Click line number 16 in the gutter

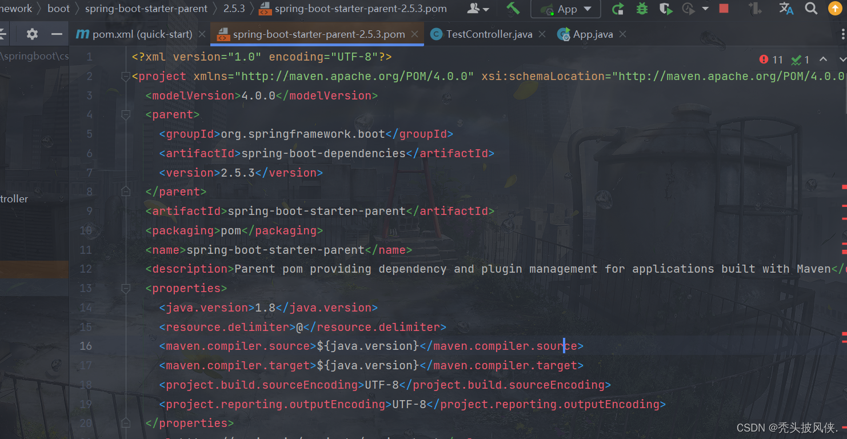[86, 346]
